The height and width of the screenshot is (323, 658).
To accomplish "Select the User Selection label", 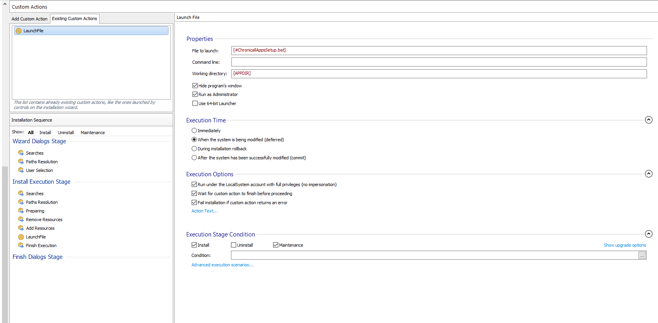I will click(39, 170).
